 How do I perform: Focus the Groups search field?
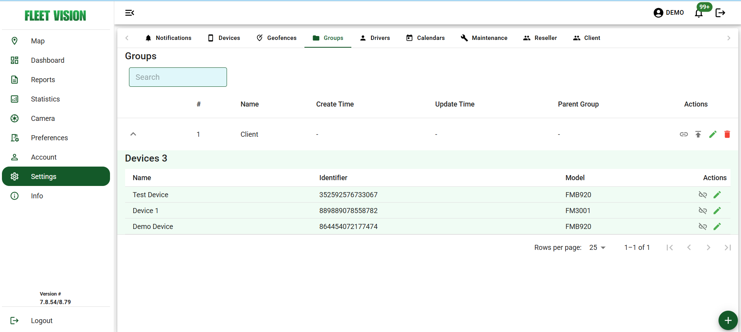pos(178,77)
